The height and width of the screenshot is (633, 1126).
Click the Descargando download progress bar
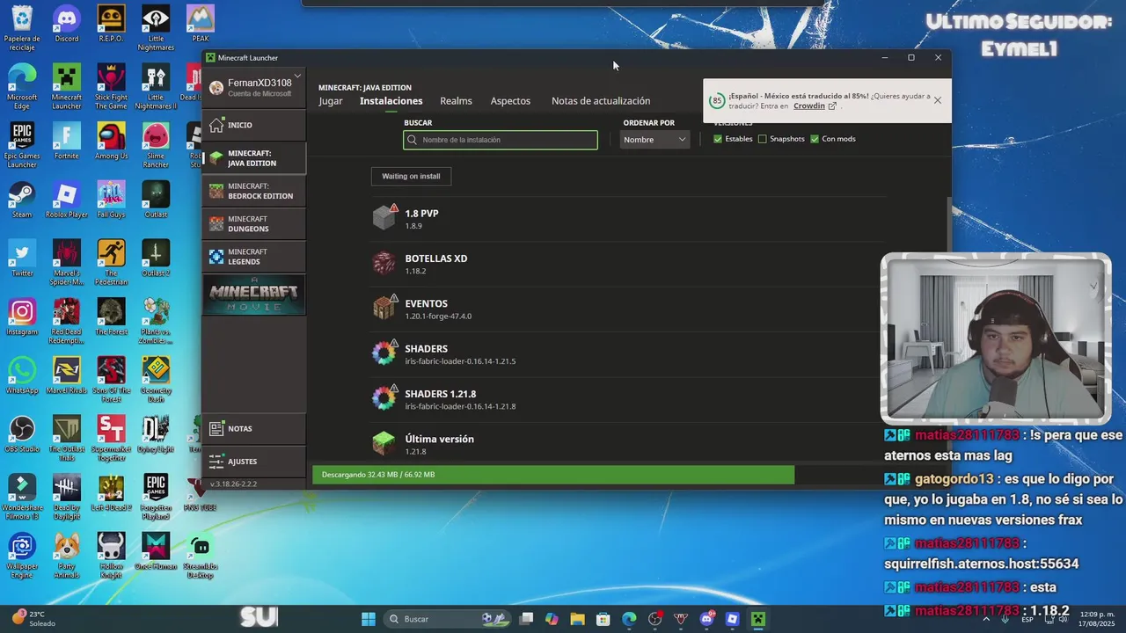point(553,475)
